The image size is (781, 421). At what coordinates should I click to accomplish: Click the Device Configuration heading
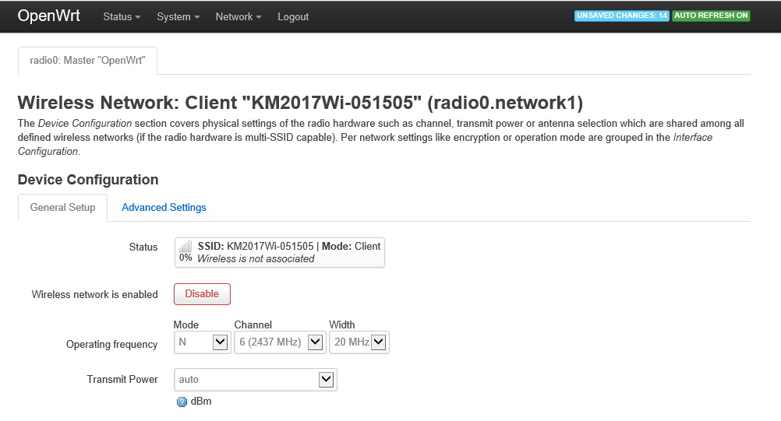click(x=88, y=180)
